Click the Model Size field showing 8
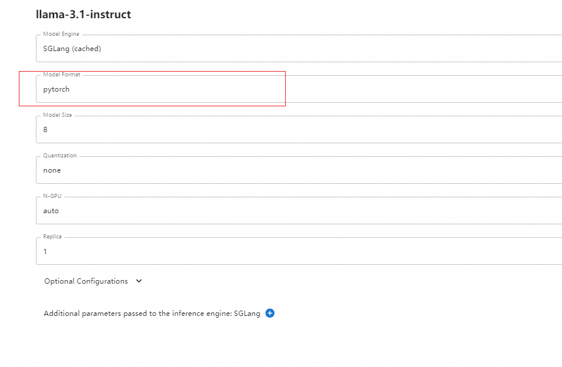 235,129
